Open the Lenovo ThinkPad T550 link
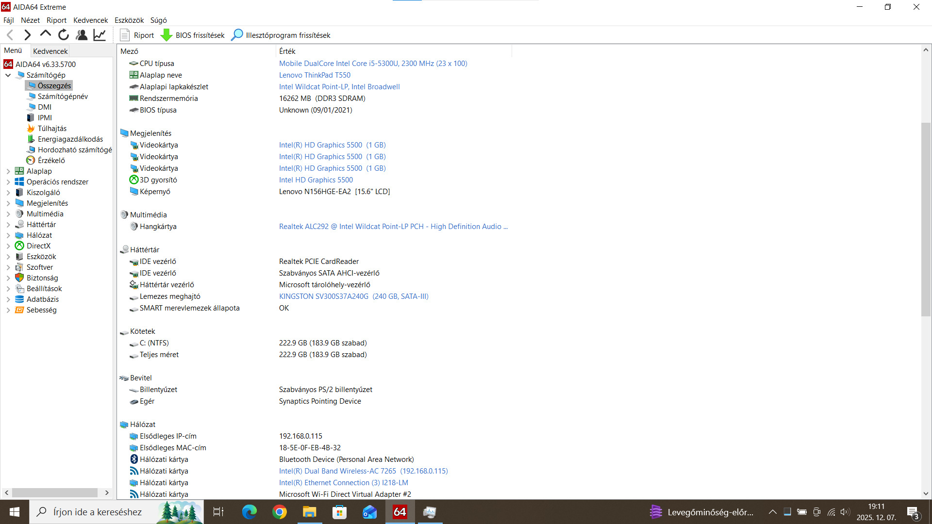This screenshot has width=932, height=524. pos(315,75)
